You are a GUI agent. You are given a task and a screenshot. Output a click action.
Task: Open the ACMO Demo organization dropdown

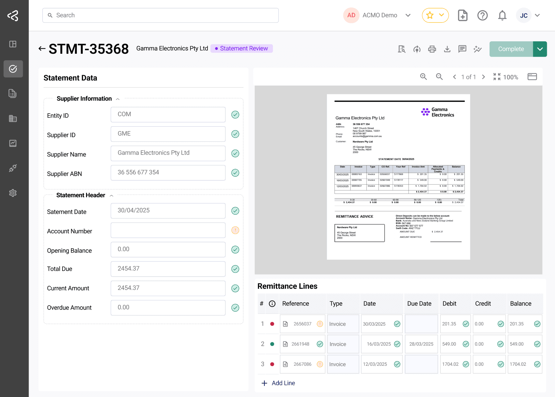click(408, 15)
